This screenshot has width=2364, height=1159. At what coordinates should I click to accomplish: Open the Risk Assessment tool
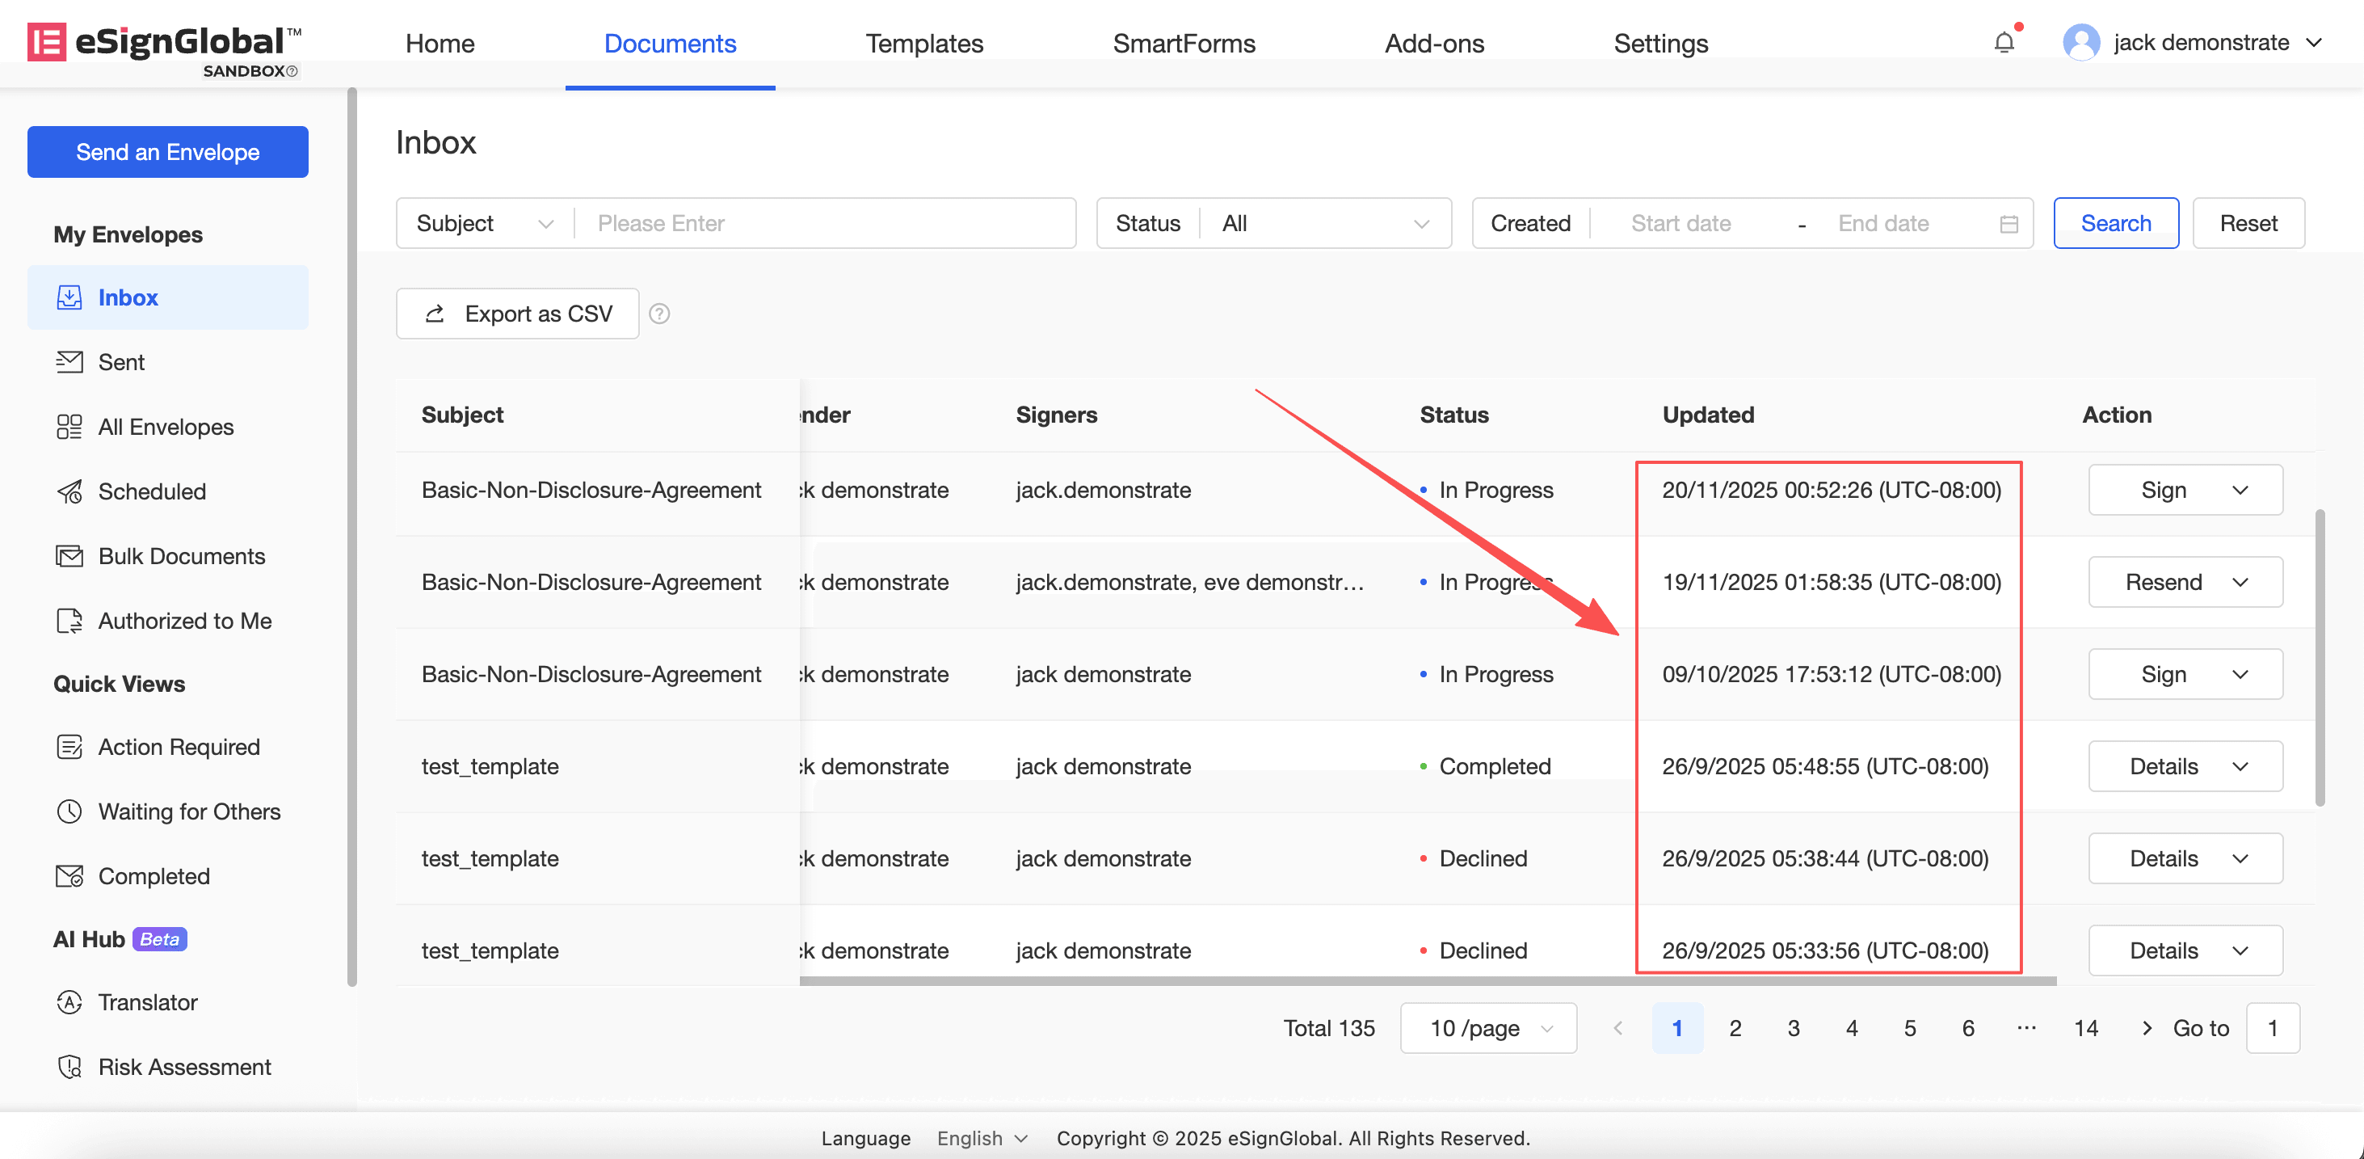coord(184,1066)
